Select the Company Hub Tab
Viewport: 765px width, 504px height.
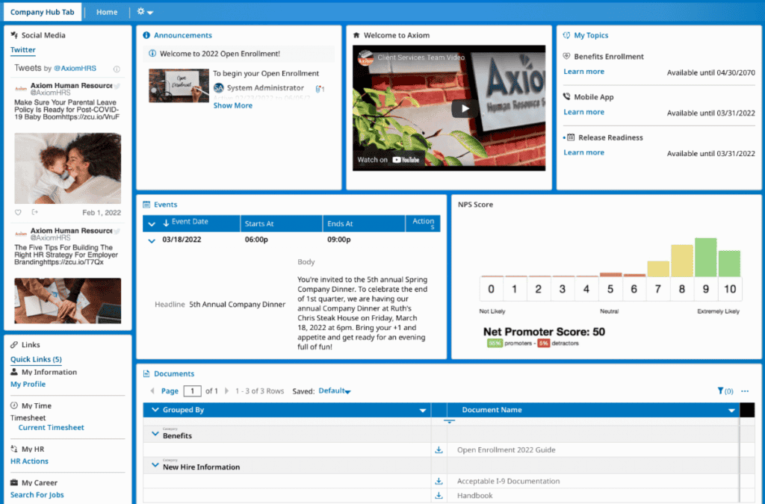[x=42, y=11]
